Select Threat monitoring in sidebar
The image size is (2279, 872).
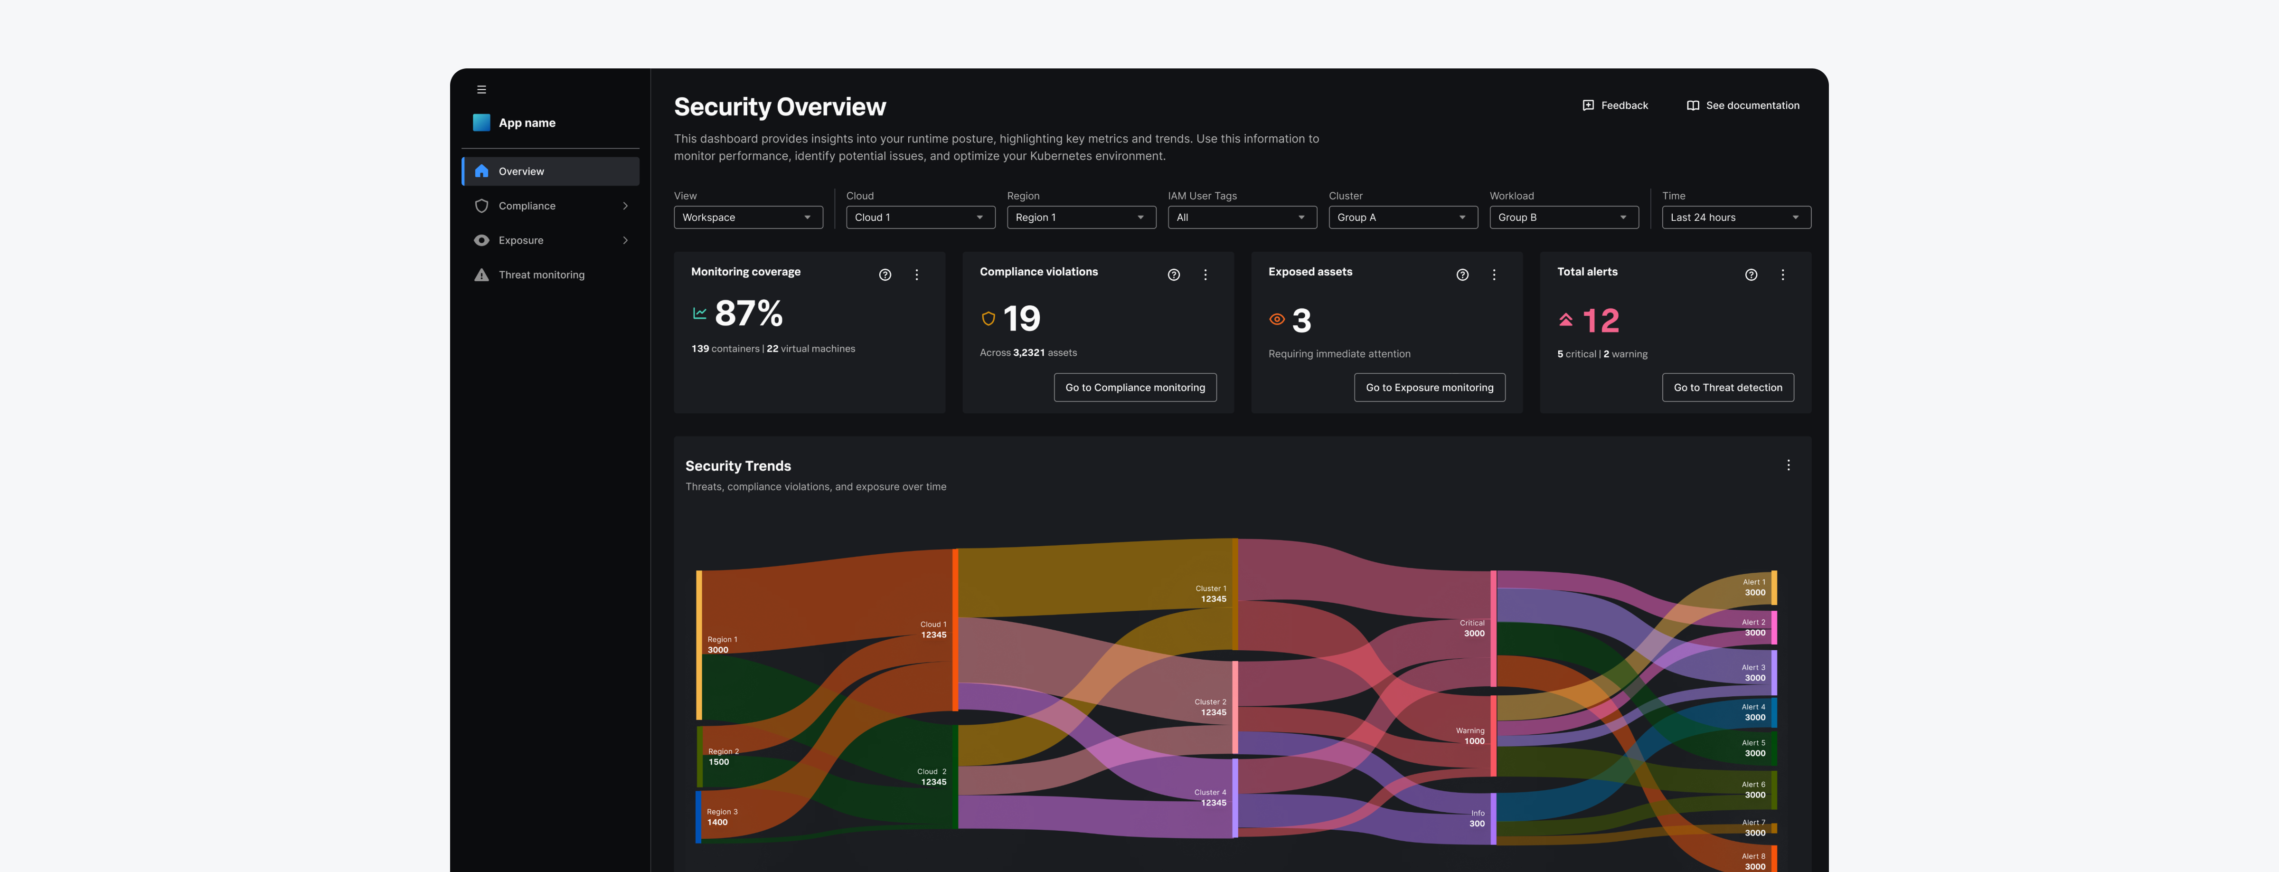pos(541,275)
